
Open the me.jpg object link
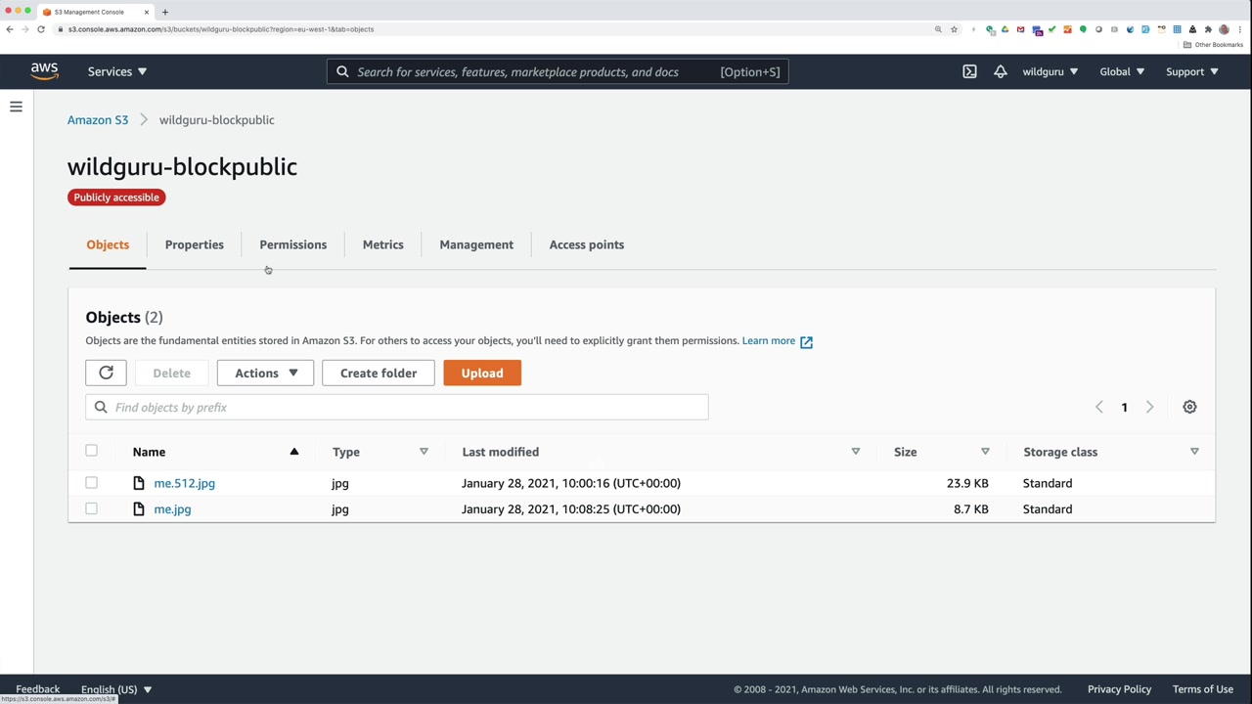tap(172, 509)
